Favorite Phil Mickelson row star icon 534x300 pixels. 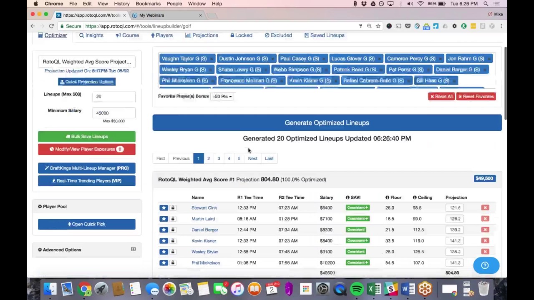(x=164, y=262)
